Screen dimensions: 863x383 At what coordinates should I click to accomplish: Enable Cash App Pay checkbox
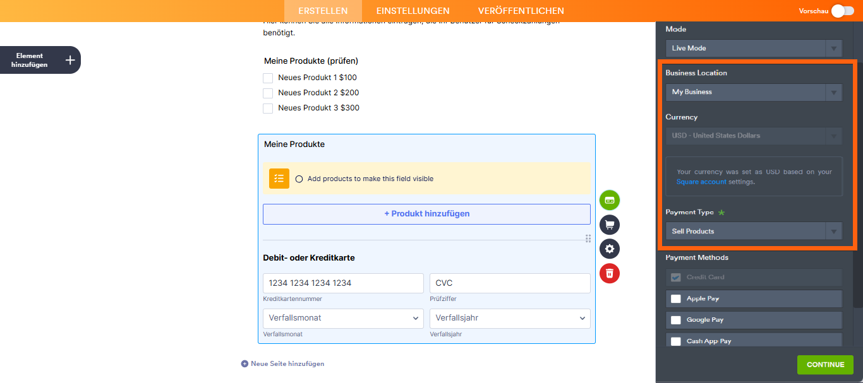click(676, 341)
